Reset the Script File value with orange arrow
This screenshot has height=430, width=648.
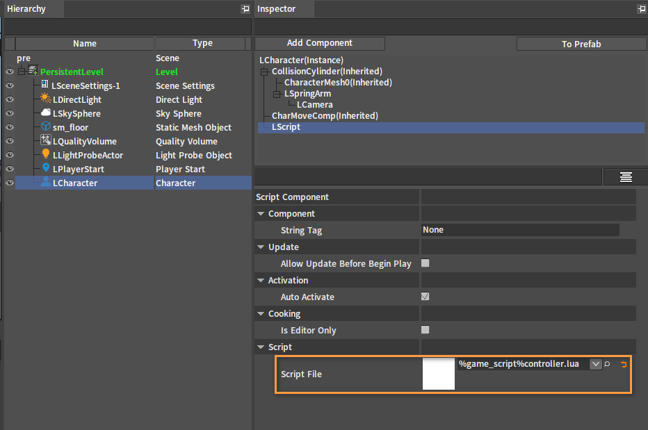[x=624, y=364]
